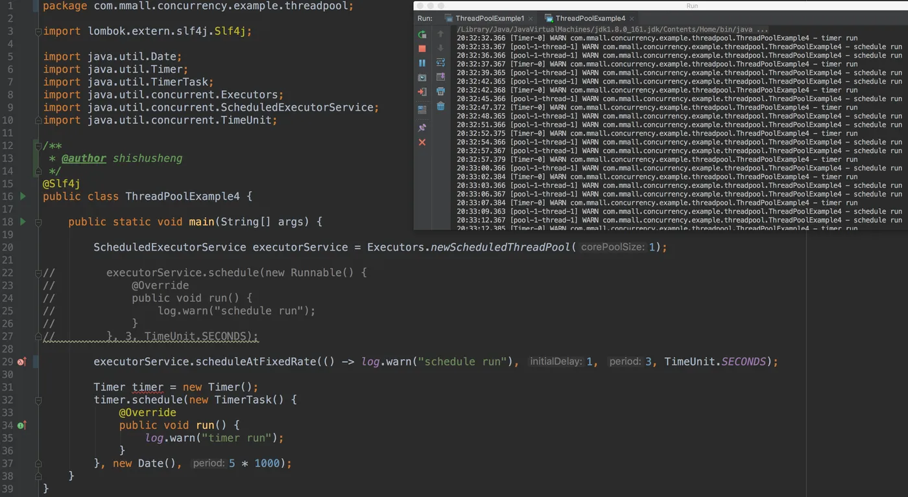
Task: Collapse the TimerTask anonymous class fold marker
Action: click(x=38, y=400)
